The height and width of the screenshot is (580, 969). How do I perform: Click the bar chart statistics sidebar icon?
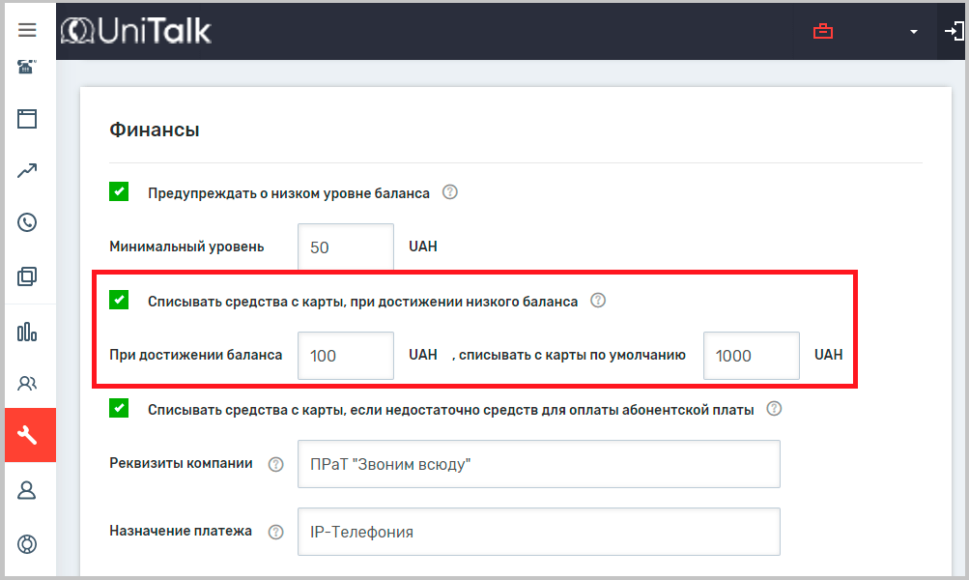pos(27,332)
